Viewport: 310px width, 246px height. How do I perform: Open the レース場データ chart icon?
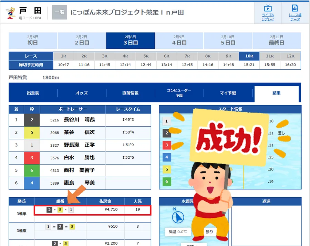click(x=294, y=9)
